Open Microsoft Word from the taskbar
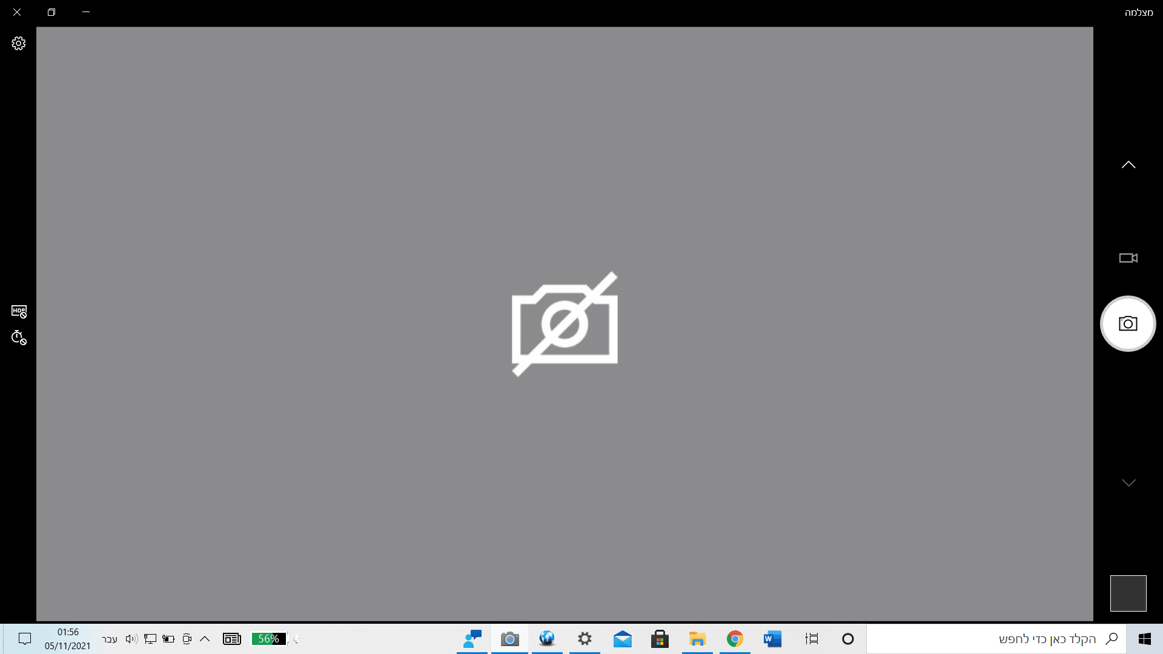 [772, 639]
